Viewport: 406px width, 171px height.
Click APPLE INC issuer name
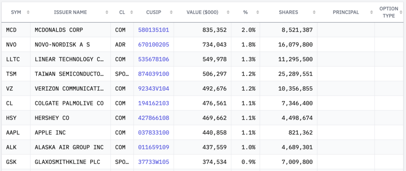click(x=50, y=133)
